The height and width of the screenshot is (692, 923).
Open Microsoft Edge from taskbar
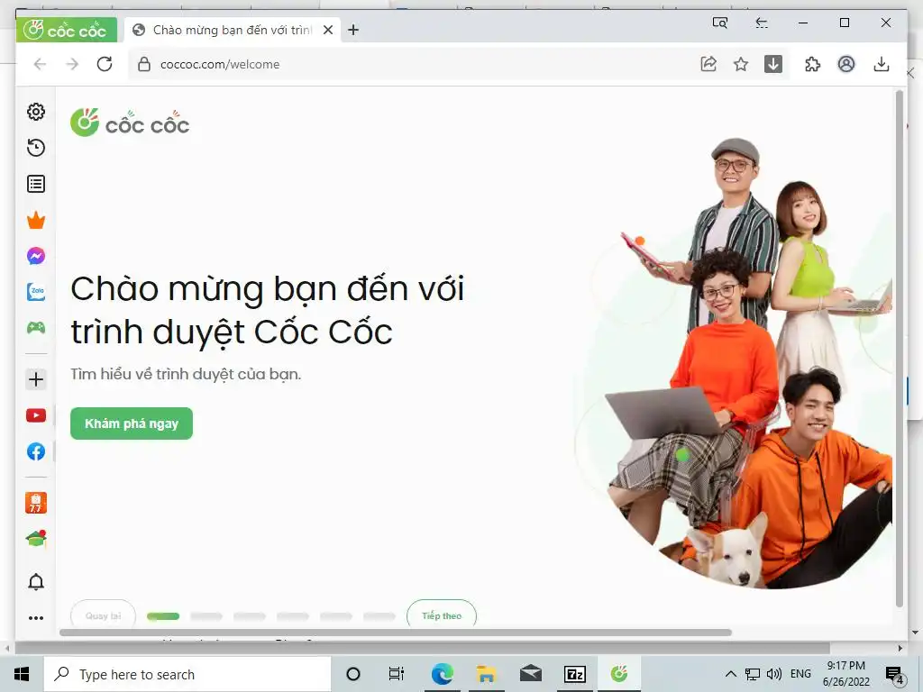pos(442,674)
